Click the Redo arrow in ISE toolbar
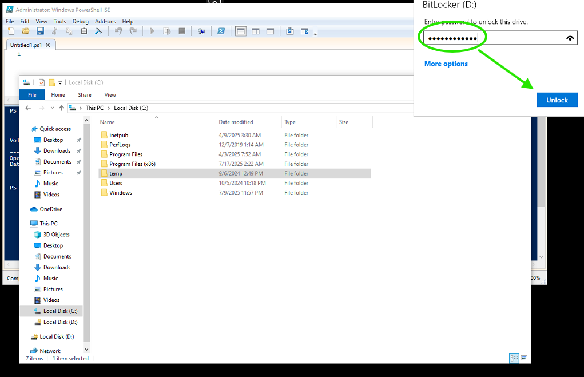The width and height of the screenshot is (584, 377). (133, 31)
